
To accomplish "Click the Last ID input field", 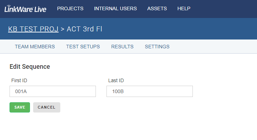I will pos(149,91).
